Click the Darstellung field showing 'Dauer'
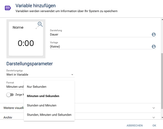The image size is (163, 129). coord(99,34)
